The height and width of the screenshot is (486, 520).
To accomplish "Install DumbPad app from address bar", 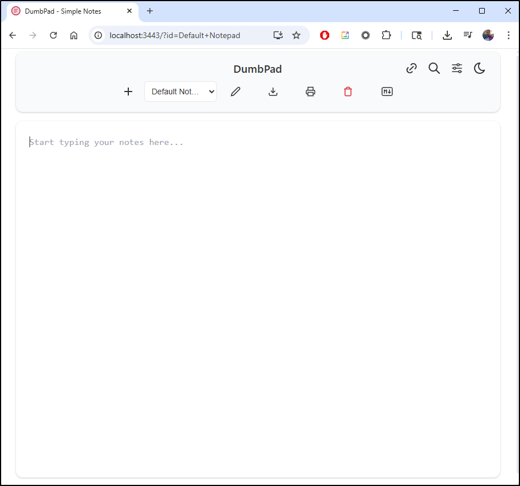I will point(278,35).
